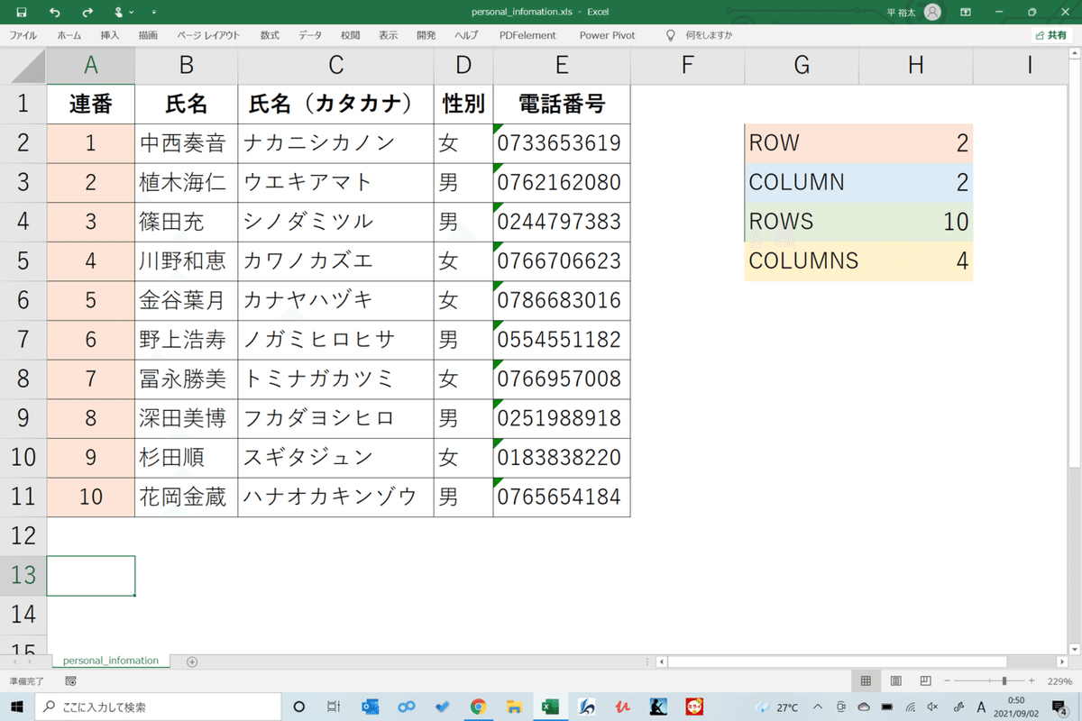The width and height of the screenshot is (1082, 721).
Task: Open the PDFelement ribbon tab
Action: click(527, 35)
